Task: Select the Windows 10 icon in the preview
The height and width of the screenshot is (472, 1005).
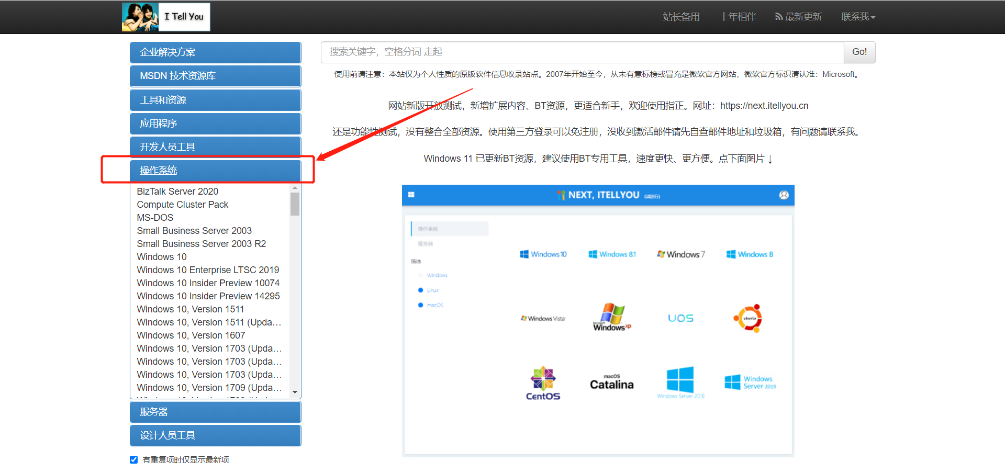Action: click(543, 254)
